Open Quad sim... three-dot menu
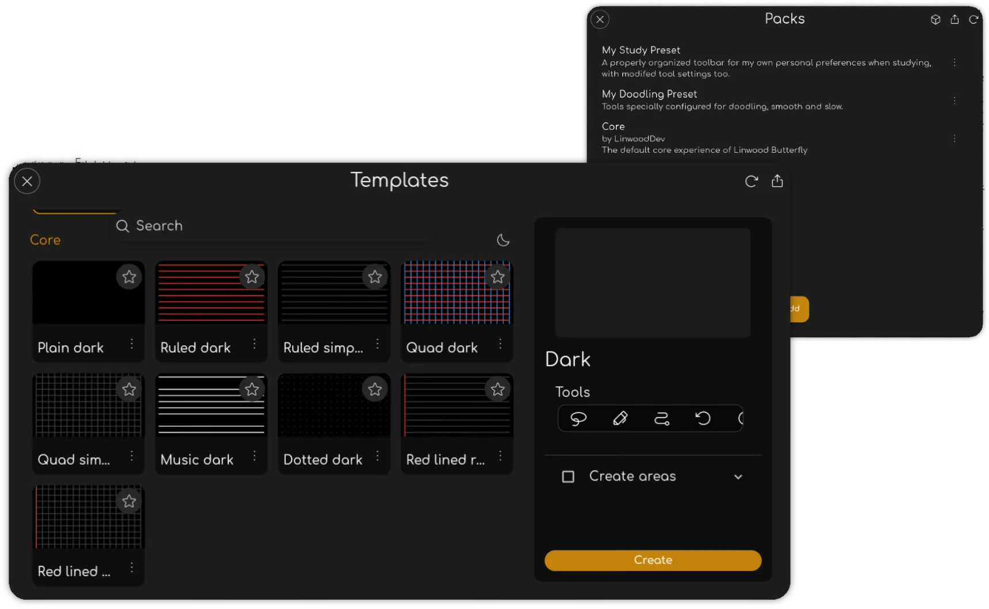Image resolution: width=989 pixels, height=609 pixels. [x=132, y=456]
